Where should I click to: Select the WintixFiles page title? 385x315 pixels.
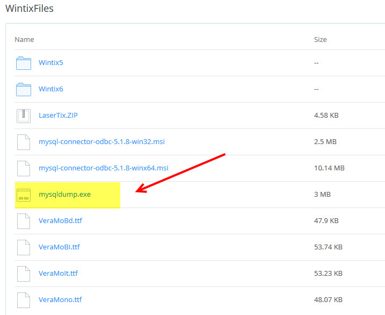click(x=30, y=9)
